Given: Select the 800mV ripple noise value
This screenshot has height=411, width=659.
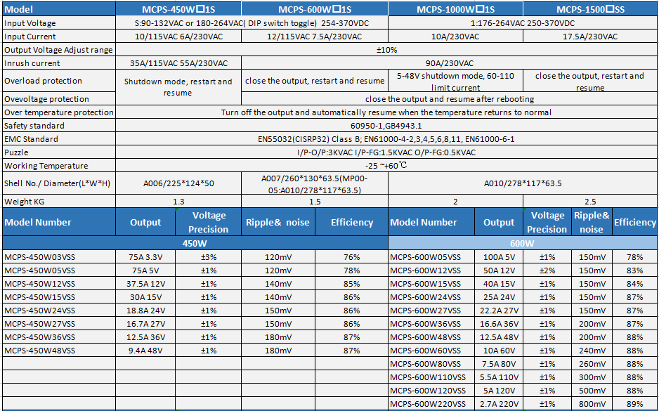Looking at the screenshot, I should (592, 403).
